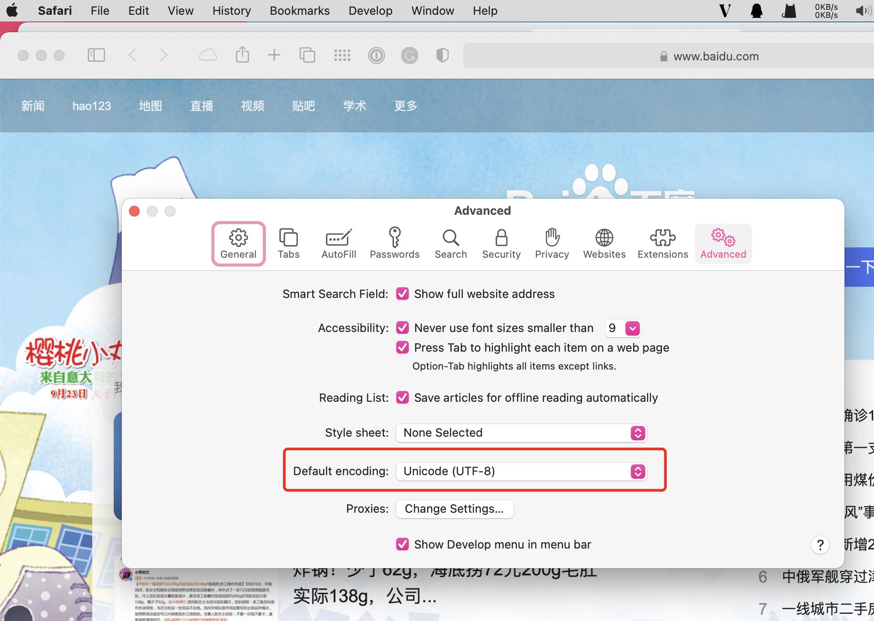Image resolution: width=874 pixels, height=621 pixels.
Task: Click the Share icon in Safari toolbar
Action: tap(242, 55)
